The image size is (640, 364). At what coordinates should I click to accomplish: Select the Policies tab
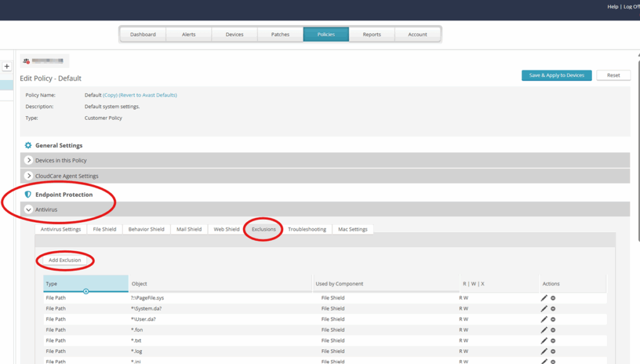click(326, 34)
